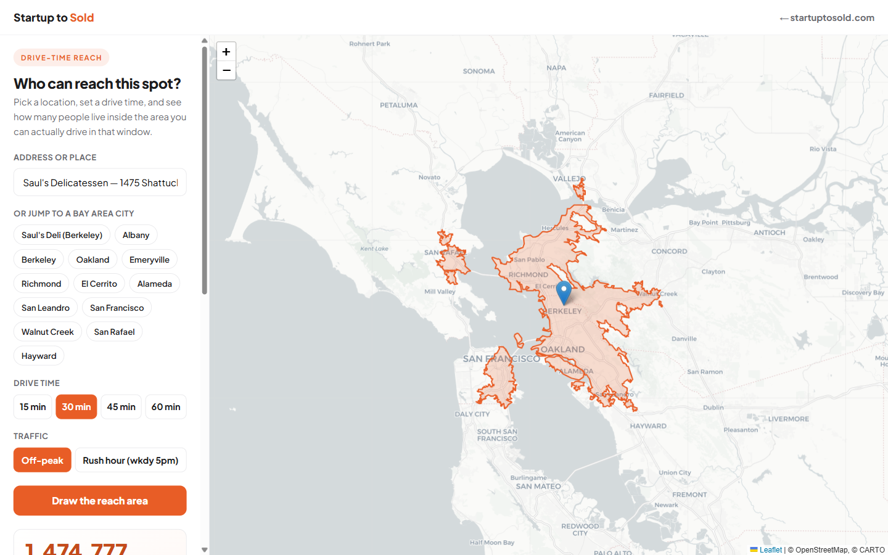Focus the address or place field
The width and height of the screenshot is (888, 555).
(x=100, y=183)
